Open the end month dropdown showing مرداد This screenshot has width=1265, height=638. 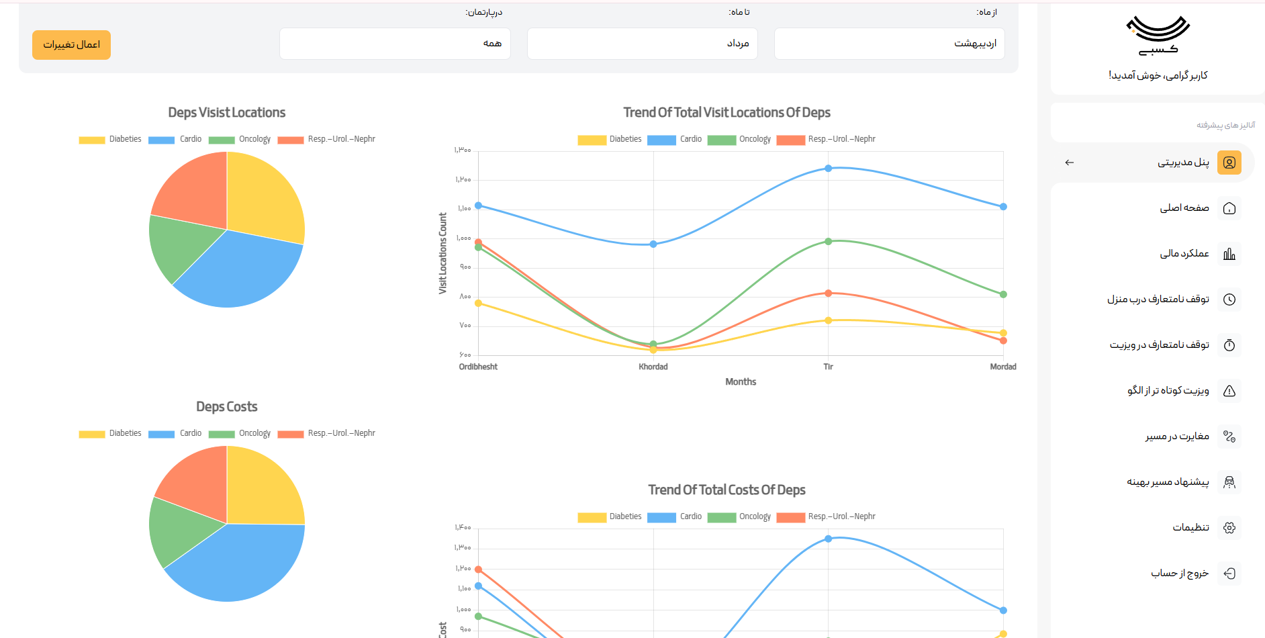click(642, 44)
